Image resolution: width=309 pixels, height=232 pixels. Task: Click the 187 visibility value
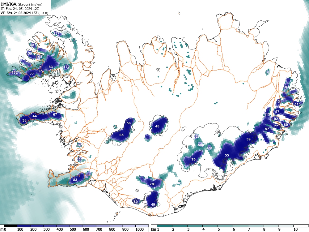click(x=34, y=45)
